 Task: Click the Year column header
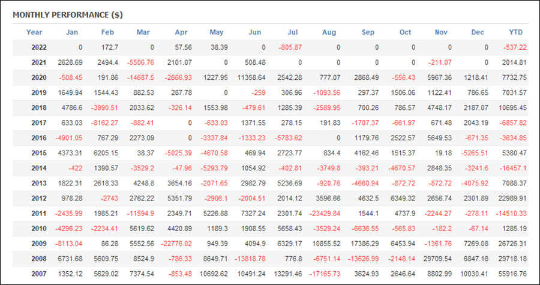[x=34, y=32]
